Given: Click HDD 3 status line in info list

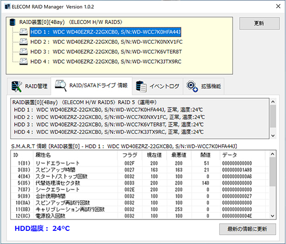Looking at the screenshot, I should tap(109, 124).
